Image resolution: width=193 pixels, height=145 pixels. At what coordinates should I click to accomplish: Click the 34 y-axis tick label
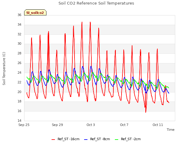pyautogui.click(x=19, y=24)
